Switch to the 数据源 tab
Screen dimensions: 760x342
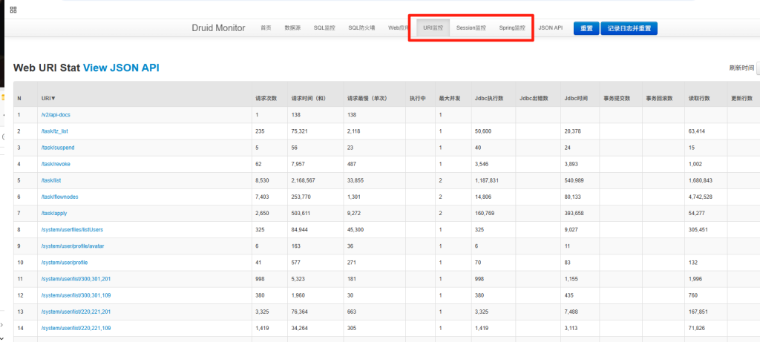click(x=292, y=28)
